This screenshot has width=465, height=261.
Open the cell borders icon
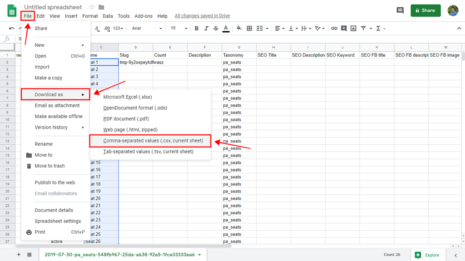tap(249, 28)
